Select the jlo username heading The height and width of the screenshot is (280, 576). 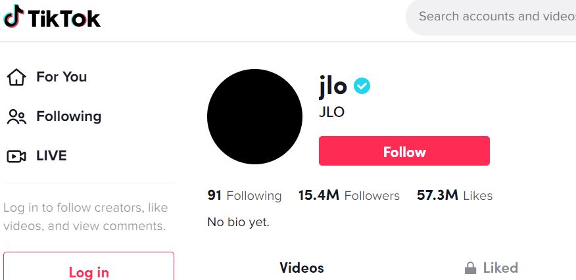[333, 87]
